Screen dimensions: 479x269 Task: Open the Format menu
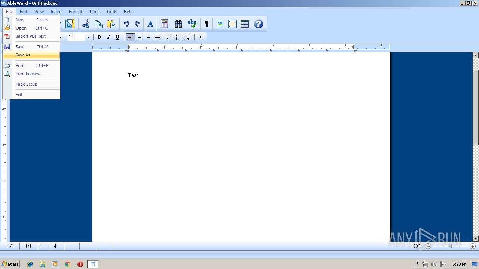click(x=76, y=12)
